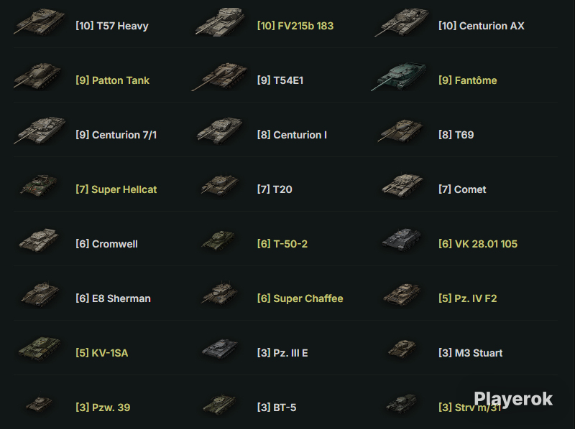Open the [6] Super Chaffee entry
Image resolution: width=575 pixels, height=429 pixels.
click(x=300, y=298)
